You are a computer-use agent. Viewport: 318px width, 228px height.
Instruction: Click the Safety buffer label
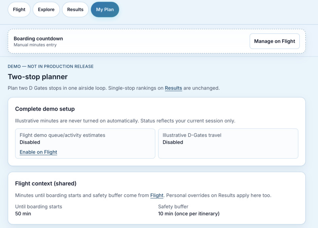click(173, 207)
